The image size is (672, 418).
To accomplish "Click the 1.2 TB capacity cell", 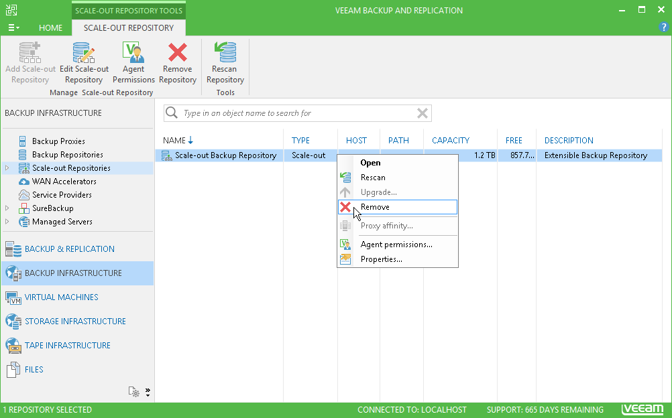I will [485, 155].
